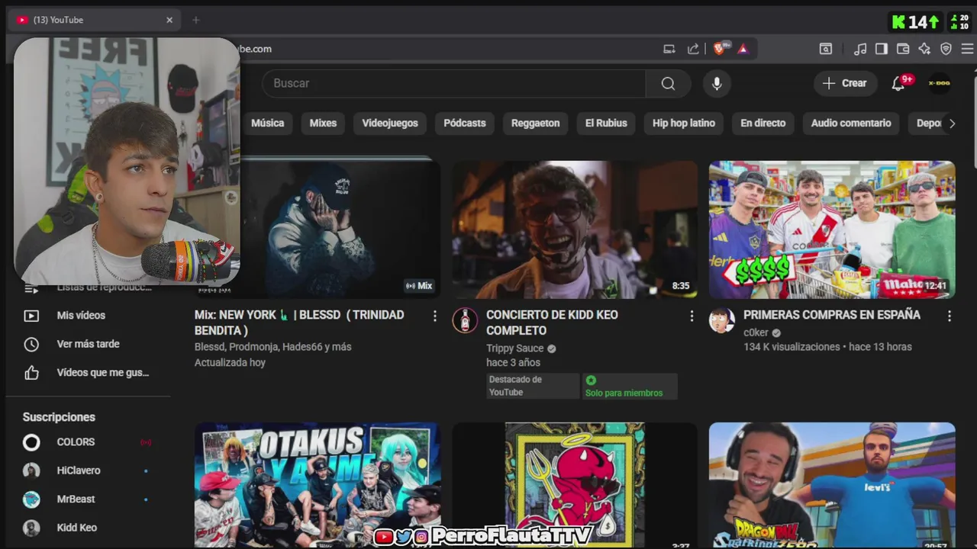
Task: Open the browser hamburger menu
Action: [x=967, y=49]
